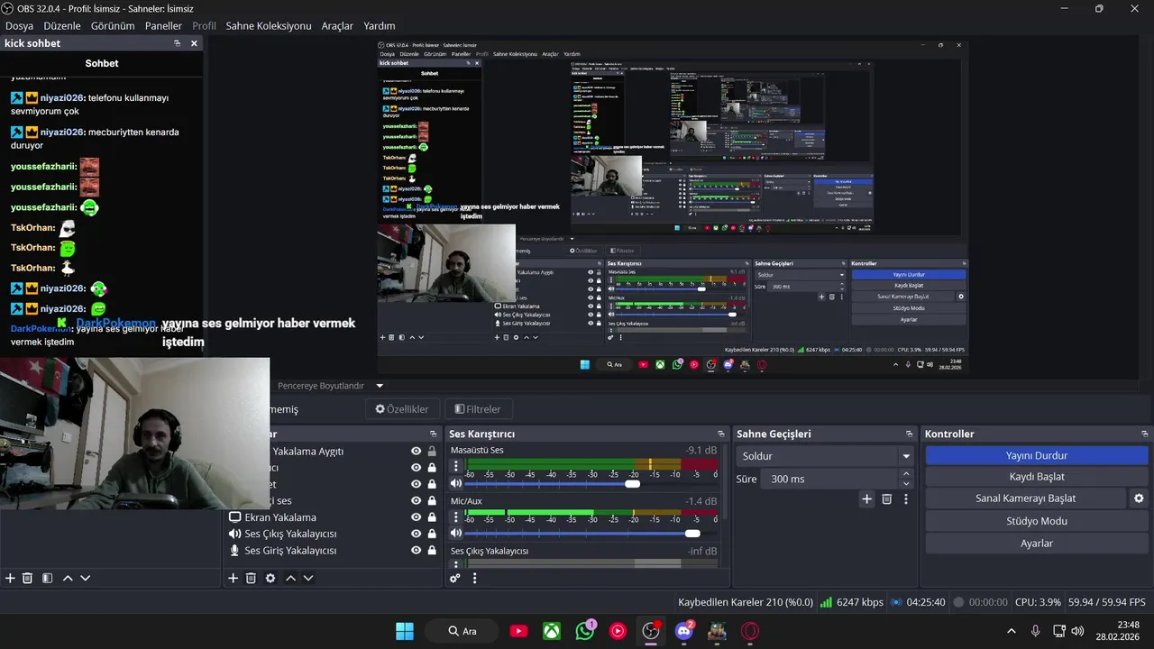Move the source up with the up chevron

(290, 578)
